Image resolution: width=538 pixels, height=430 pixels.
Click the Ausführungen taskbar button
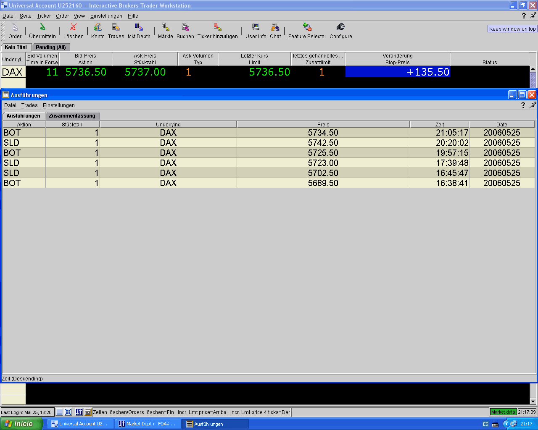point(215,424)
